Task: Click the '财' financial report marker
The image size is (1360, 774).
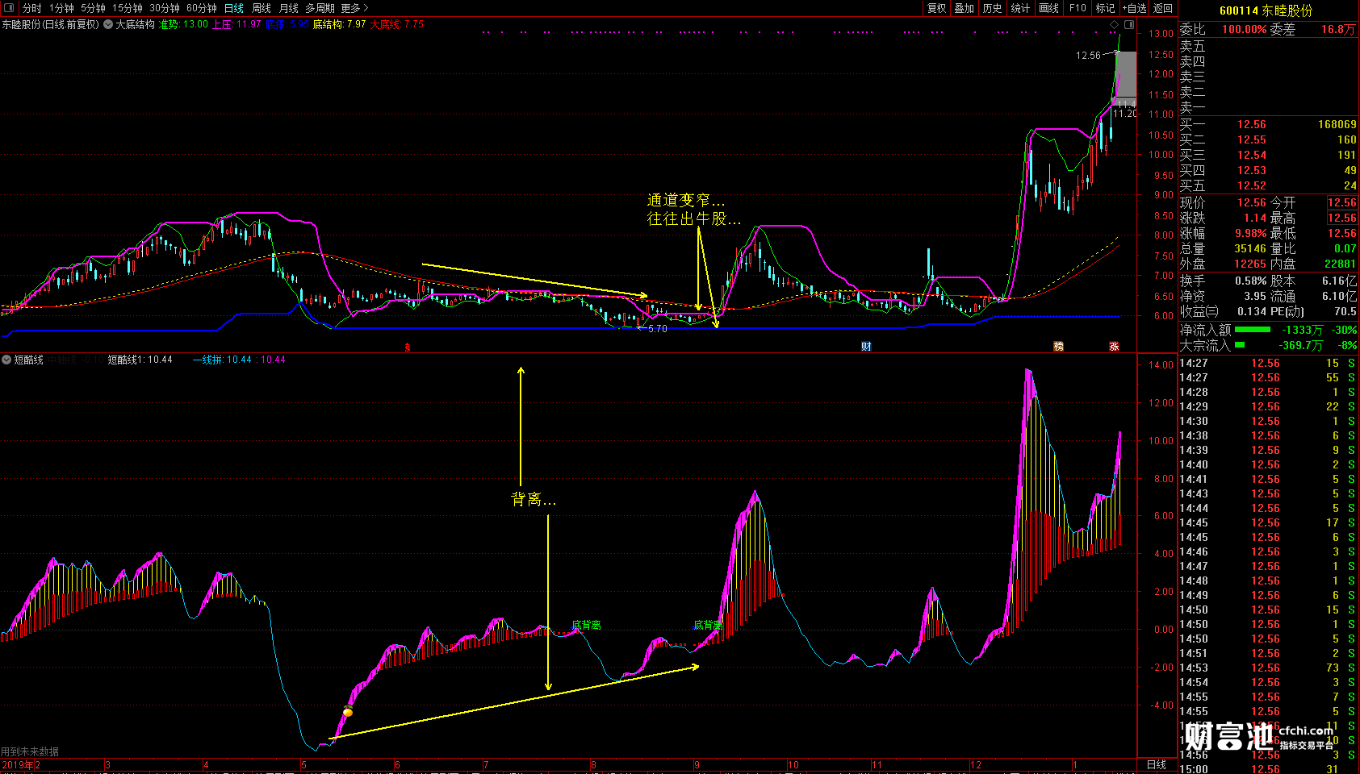Action: (866, 347)
